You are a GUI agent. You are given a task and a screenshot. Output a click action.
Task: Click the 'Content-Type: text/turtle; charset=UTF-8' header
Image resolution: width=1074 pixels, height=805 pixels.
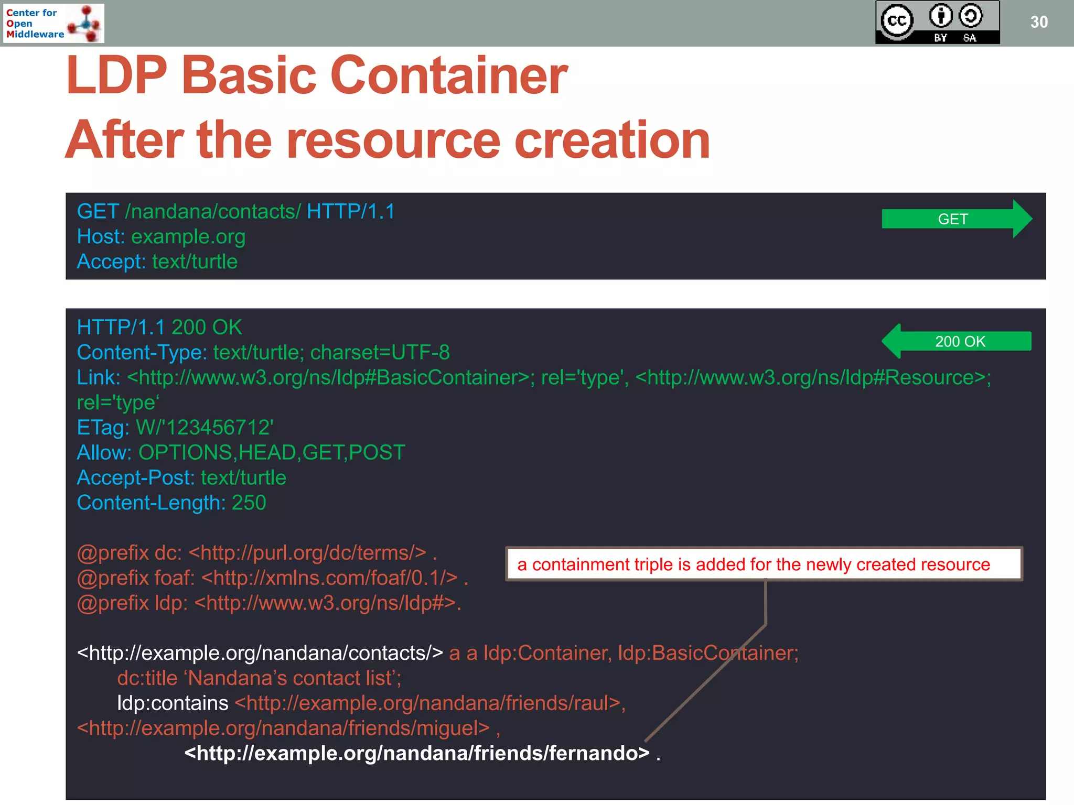tap(263, 352)
